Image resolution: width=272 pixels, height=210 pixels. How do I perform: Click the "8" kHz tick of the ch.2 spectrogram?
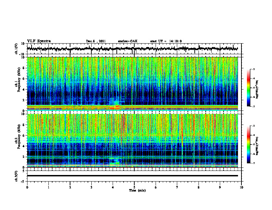tap(24, 125)
